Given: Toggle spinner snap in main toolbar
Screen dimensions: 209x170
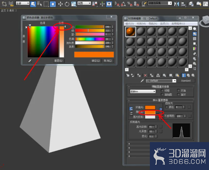Looking at the screenshot, I should pyautogui.click(x=136, y=4).
